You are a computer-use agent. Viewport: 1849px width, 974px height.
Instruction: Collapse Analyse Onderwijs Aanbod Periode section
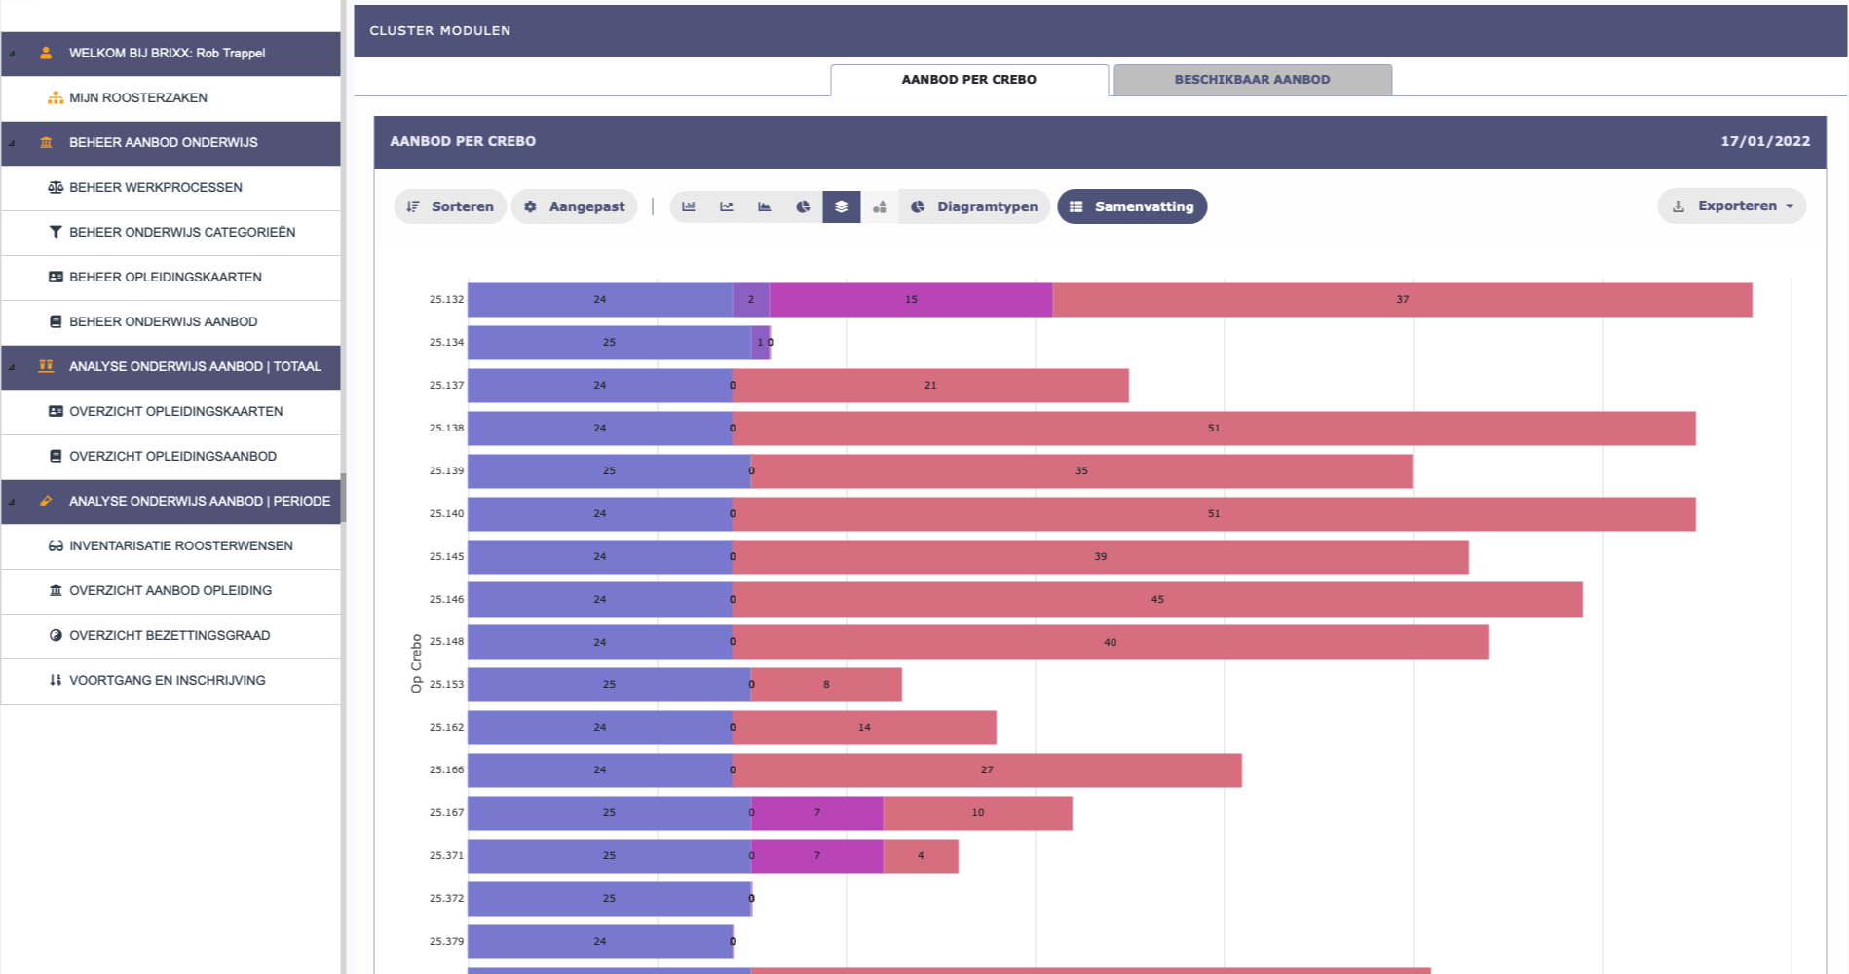tap(12, 502)
